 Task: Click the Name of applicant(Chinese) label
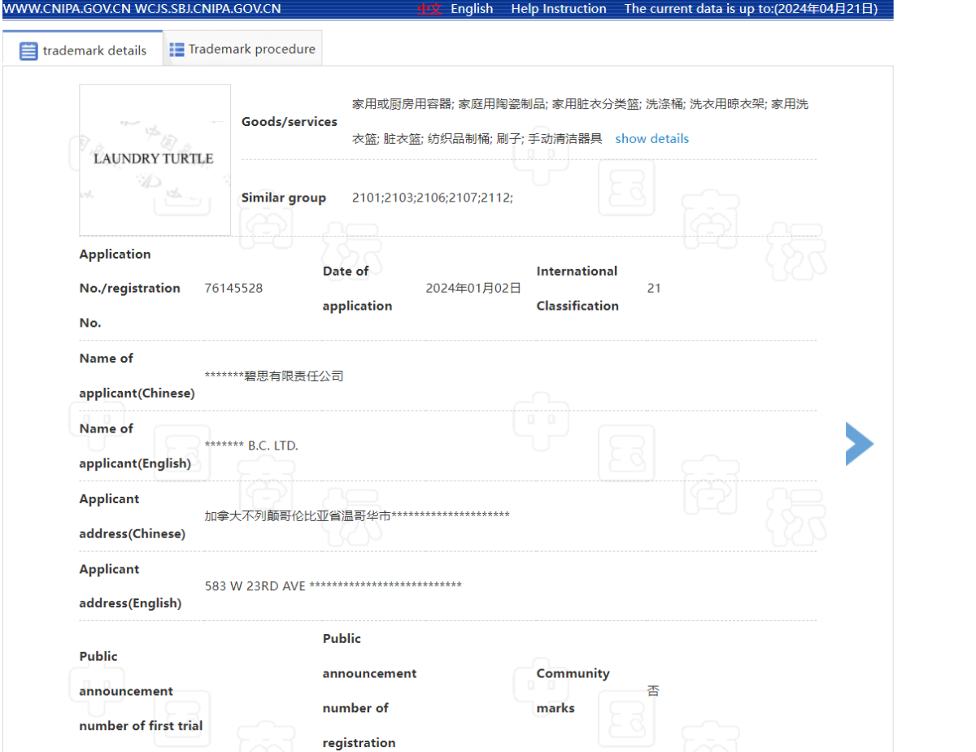click(x=137, y=376)
